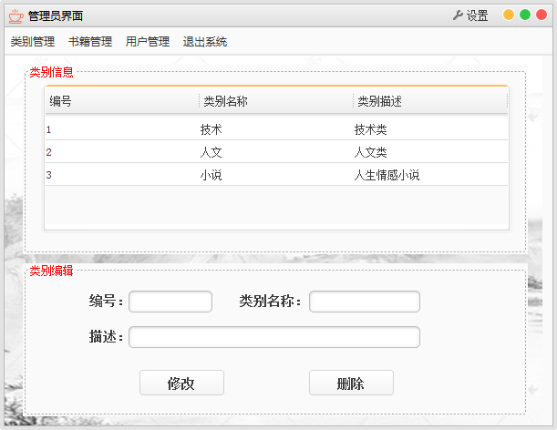The width and height of the screenshot is (557, 430).
Task: Open the 用户管理 menu
Action: [x=148, y=42]
